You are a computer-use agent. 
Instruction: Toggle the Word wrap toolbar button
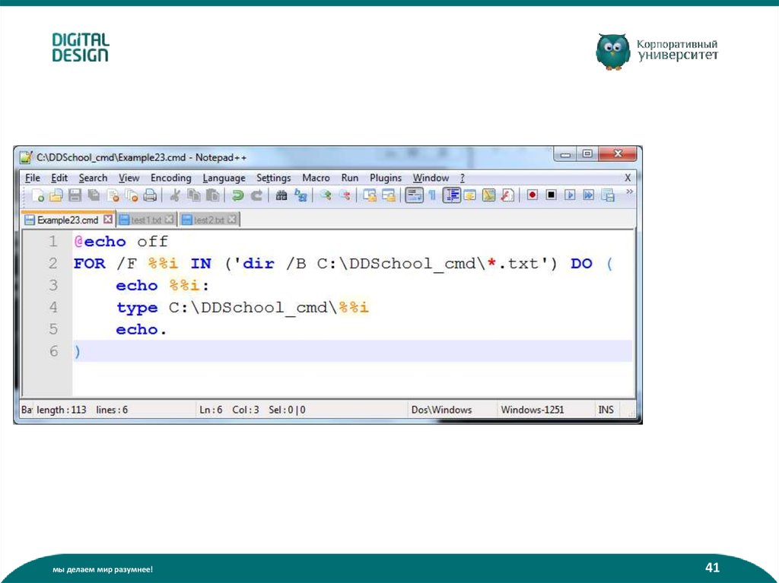414,195
